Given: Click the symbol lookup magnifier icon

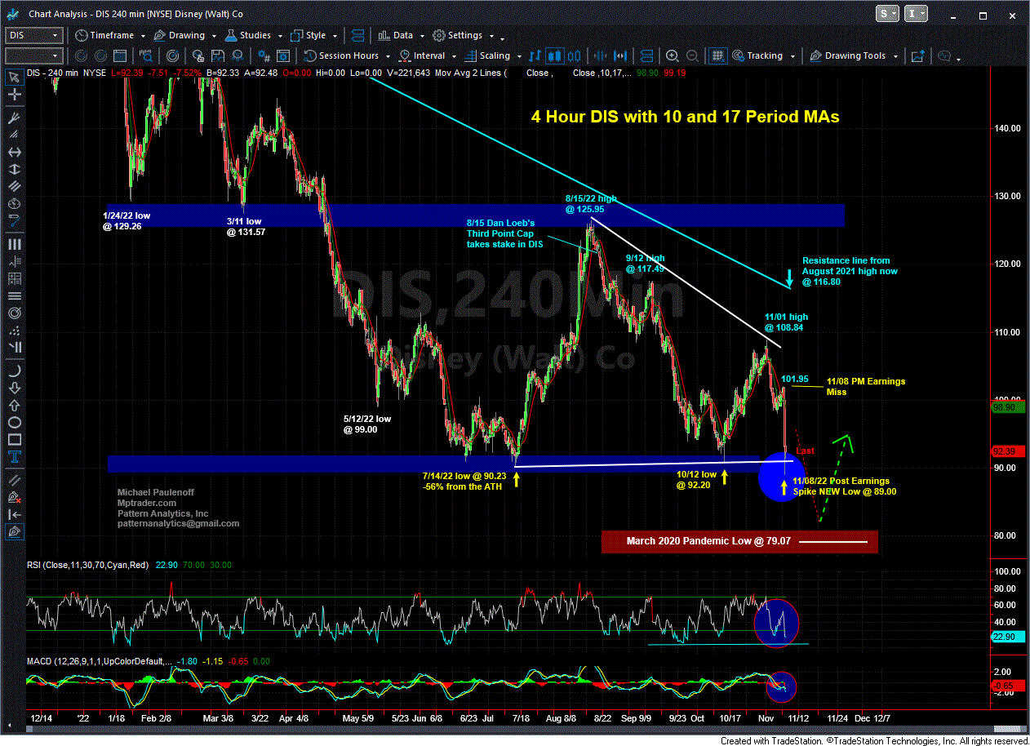Looking at the screenshot, I should coord(145,56).
